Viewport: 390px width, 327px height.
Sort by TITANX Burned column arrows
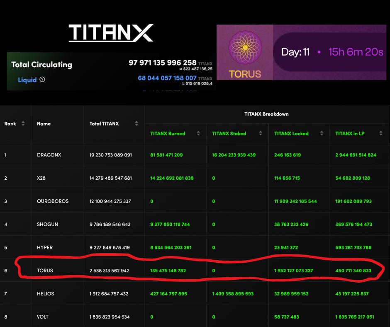198,133
